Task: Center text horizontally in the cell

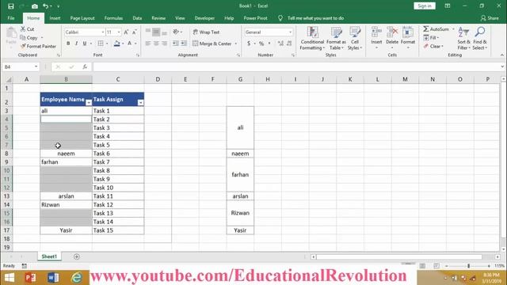Action: click(x=156, y=44)
